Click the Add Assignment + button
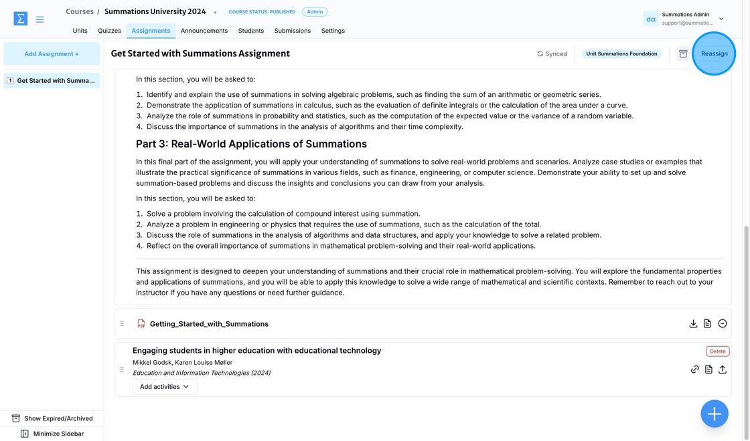 coord(52,54)
